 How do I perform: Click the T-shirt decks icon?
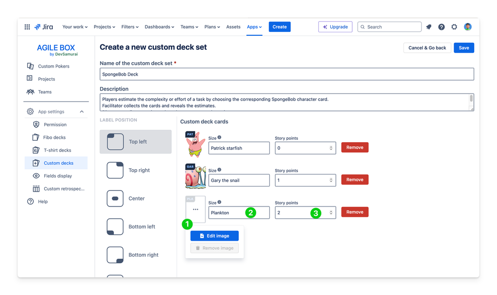coord(36,150)
